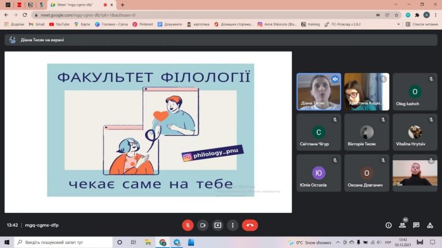442x248 pixels.
Task: Expand the hidden bookmarks overflow chevron
Action: pos(398,25)
